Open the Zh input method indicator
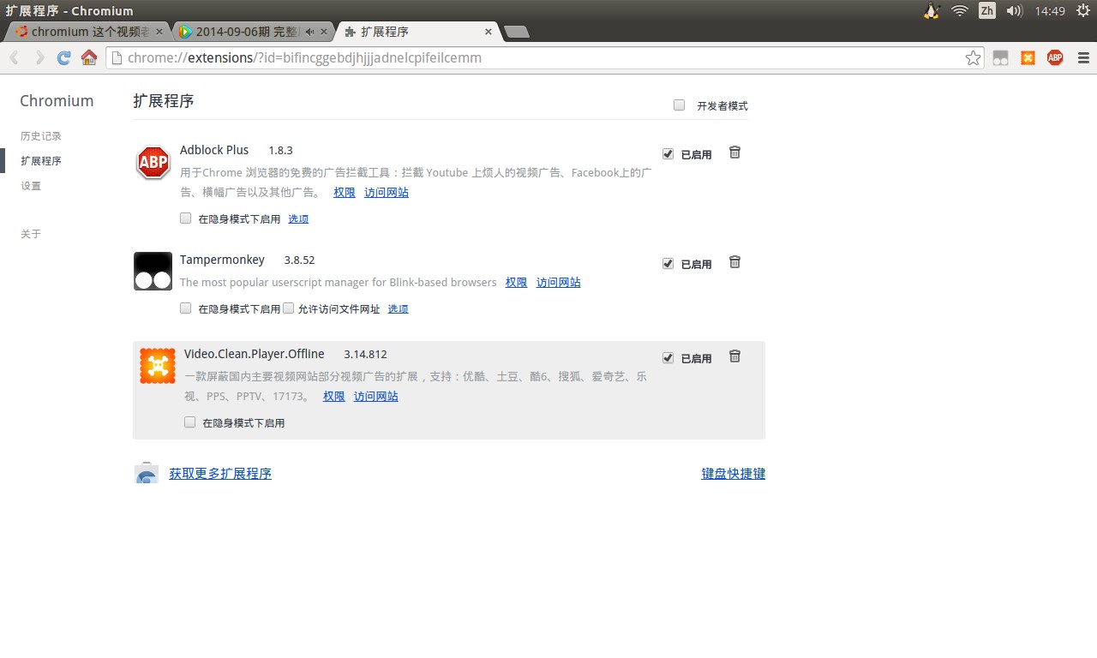Screen dimensions: 1097x658 [x=987, y=10]
